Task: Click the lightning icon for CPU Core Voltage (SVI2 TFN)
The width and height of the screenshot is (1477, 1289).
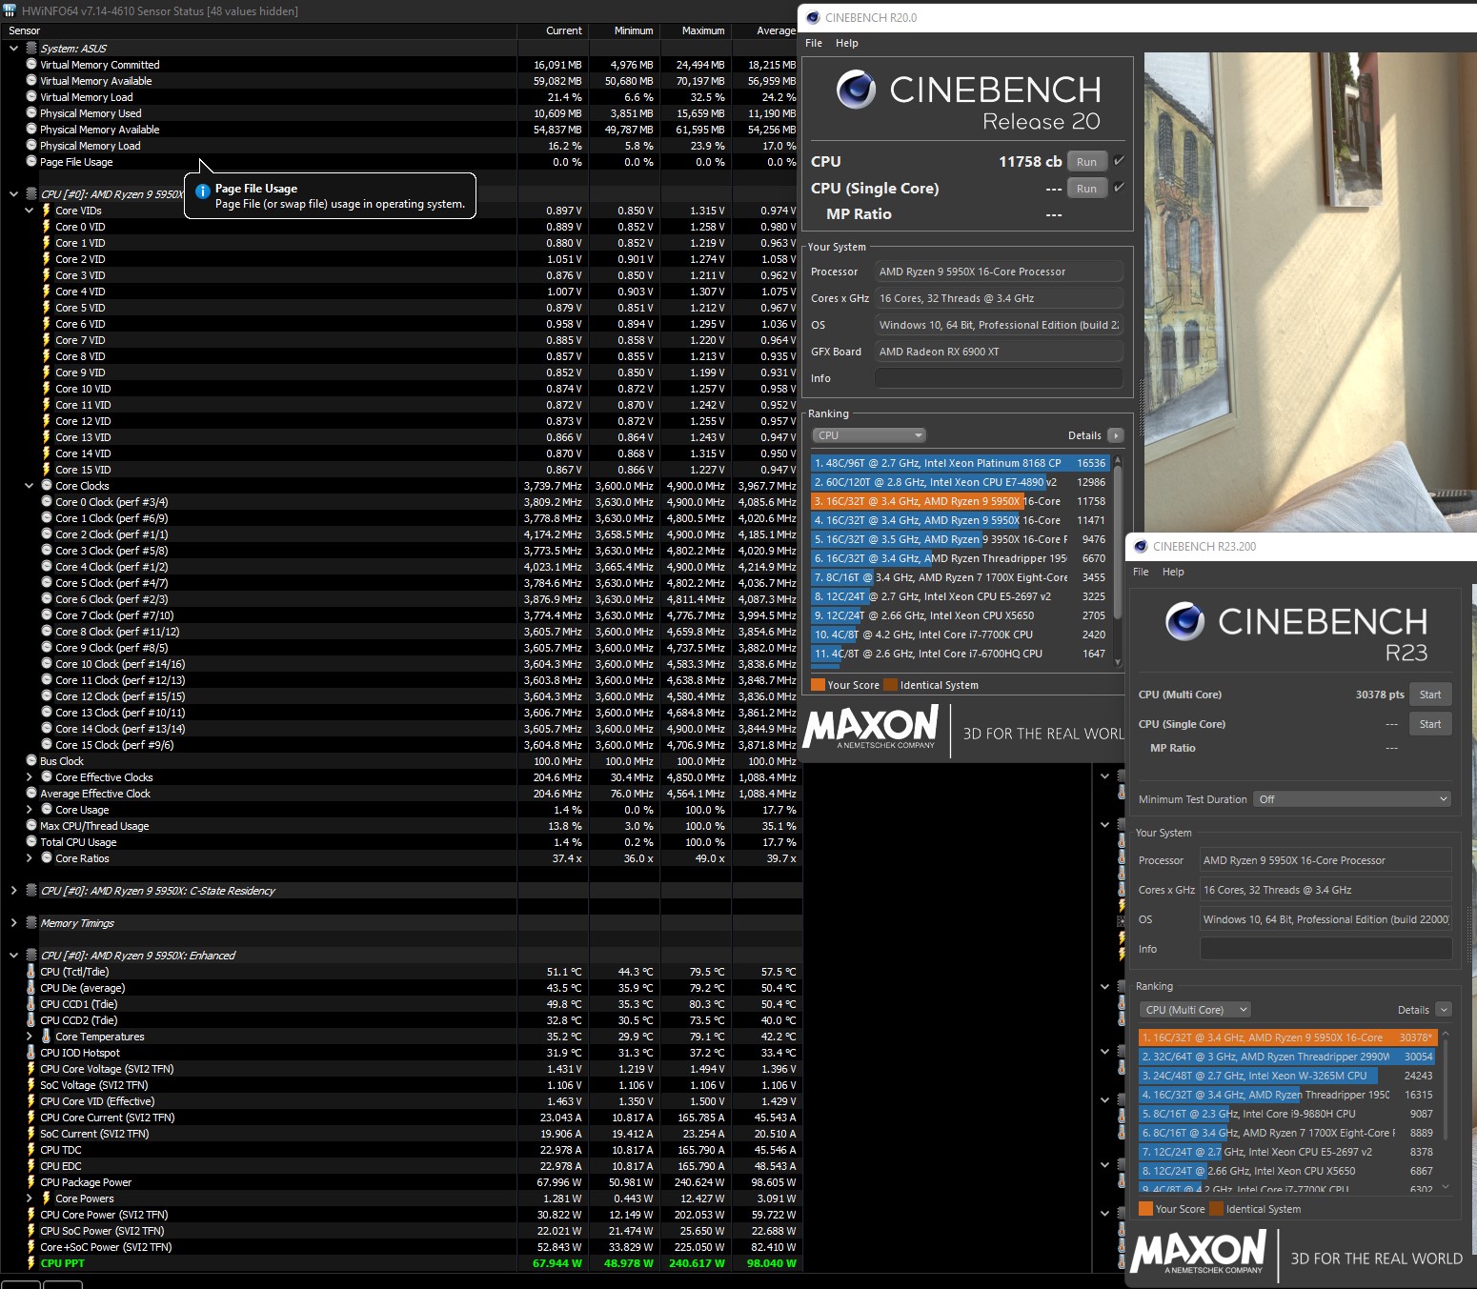Action: pos(31,1069)
